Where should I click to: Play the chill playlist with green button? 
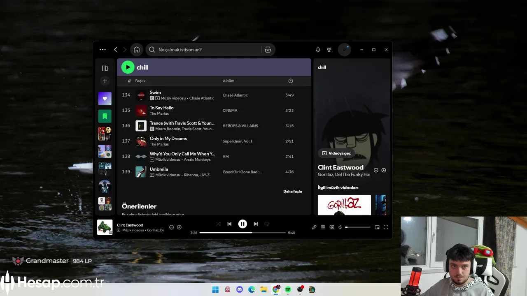tap(128, 67)
